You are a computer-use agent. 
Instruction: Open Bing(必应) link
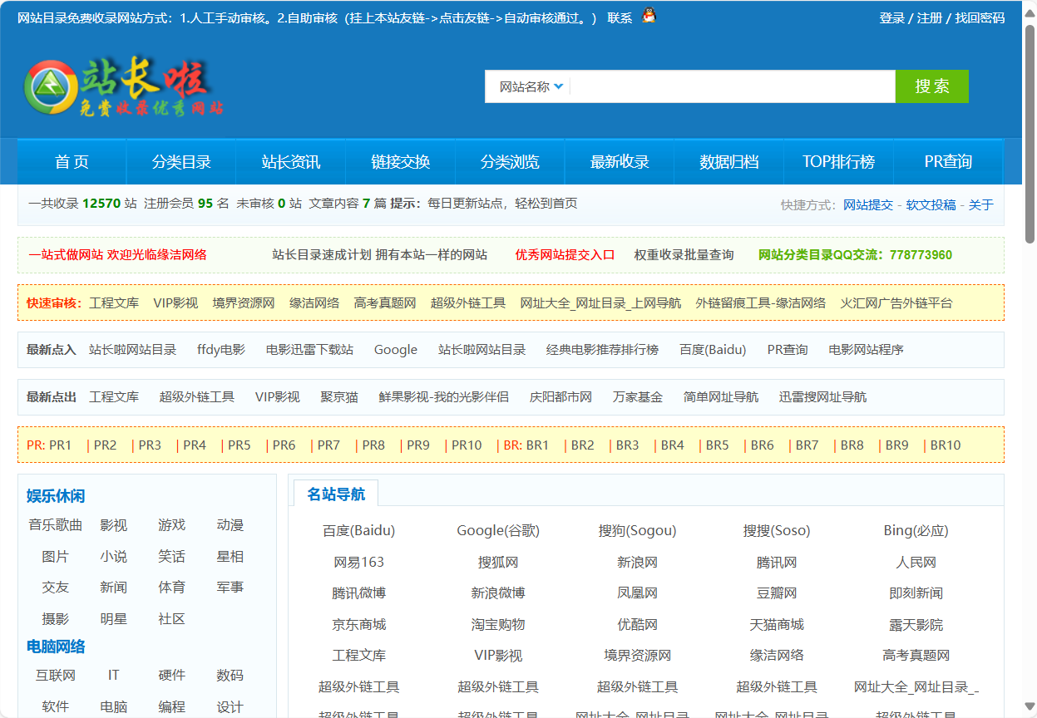coord(916,531)
